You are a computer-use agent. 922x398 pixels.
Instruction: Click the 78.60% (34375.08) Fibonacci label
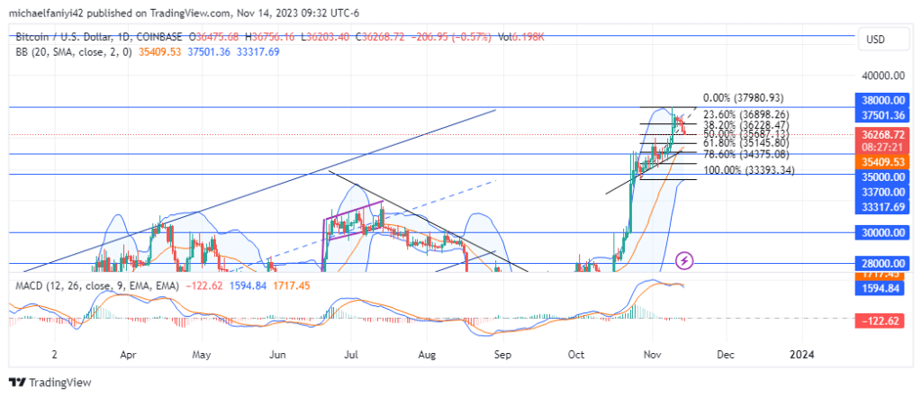[x=746, y=154]
